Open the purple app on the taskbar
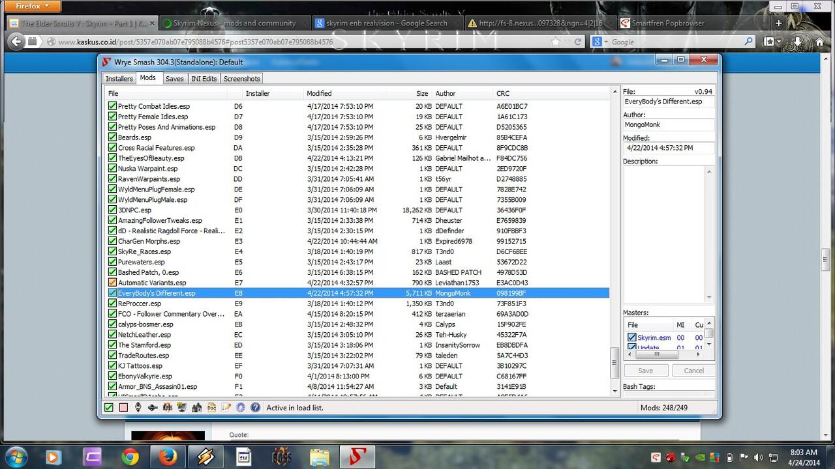The height and width of the screenshot is (469, 835). coord(91,457)
